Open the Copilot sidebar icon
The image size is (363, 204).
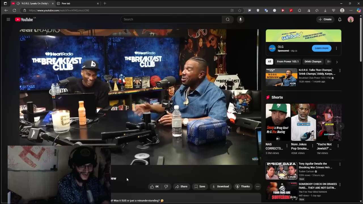(x=359, y=10)
